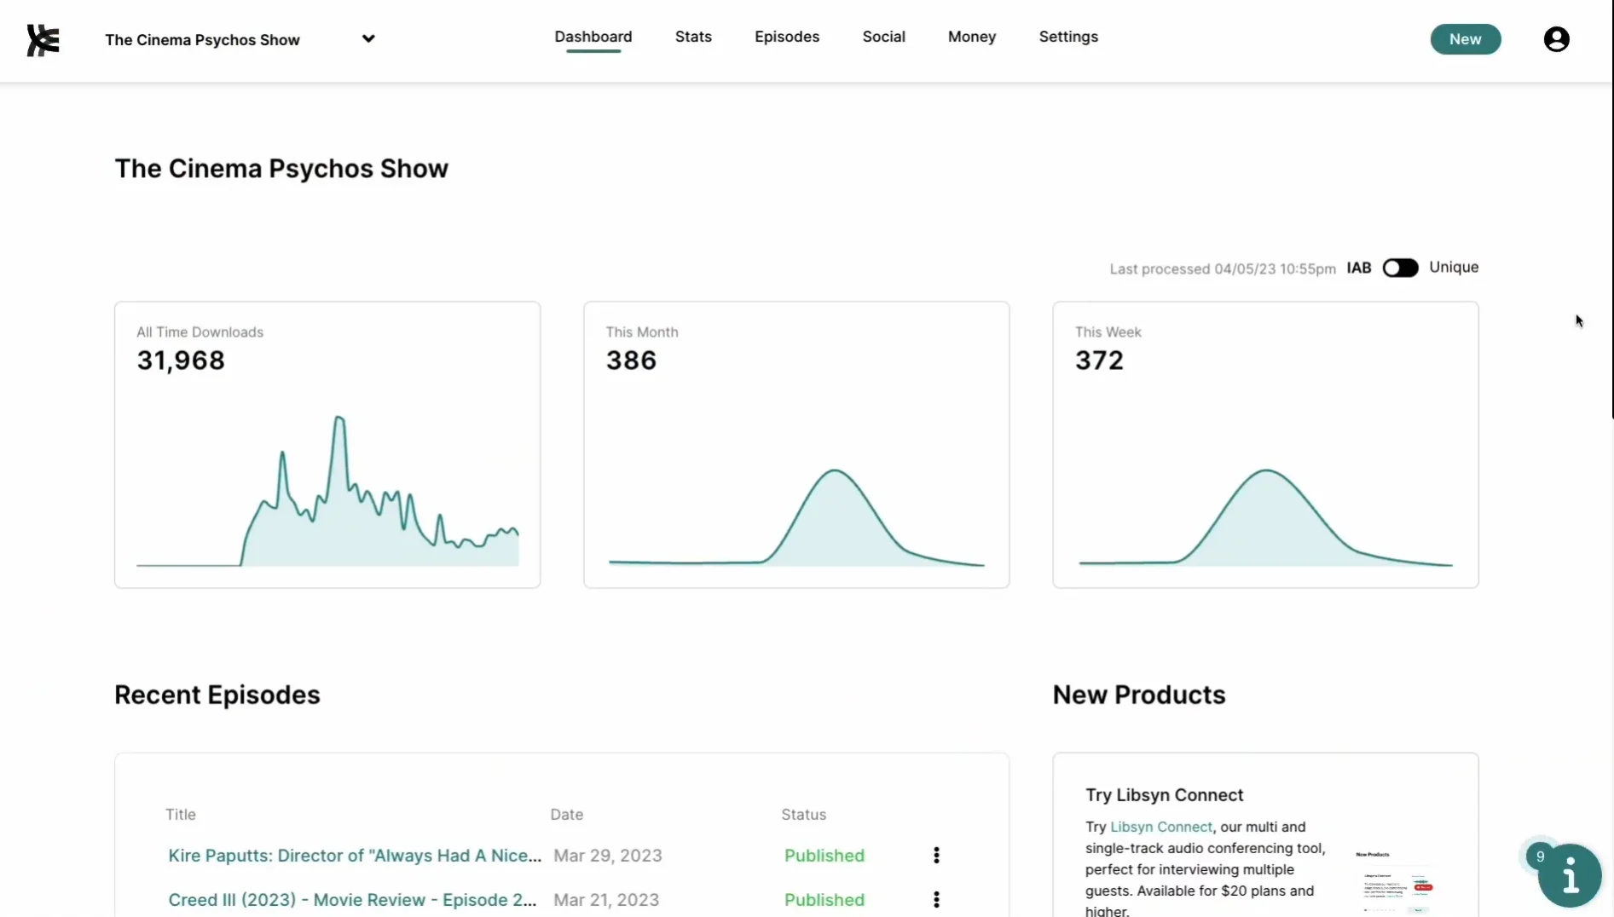Follow the Libsyn Connect link
This screenshot has height=917, width=1614.
pyautogui.click(x=1160, y=827)
